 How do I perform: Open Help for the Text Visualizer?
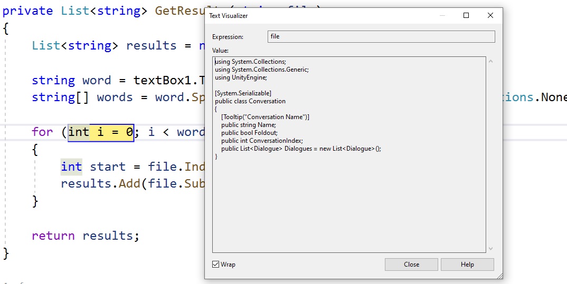tap(467, 265)
